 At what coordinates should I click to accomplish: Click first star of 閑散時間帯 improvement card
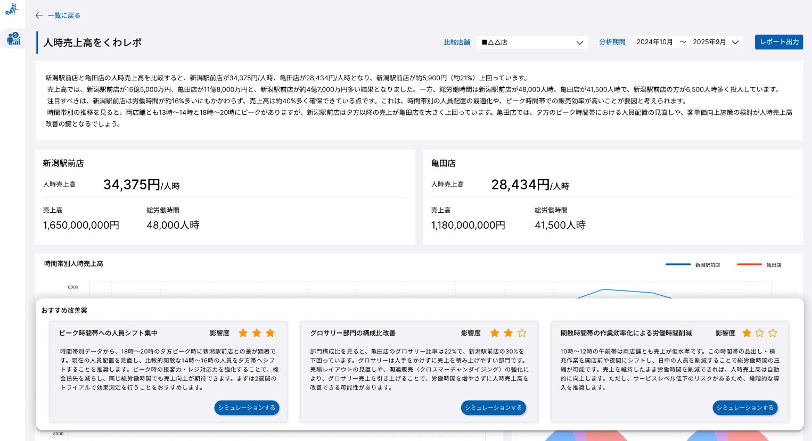pos(747,333)
